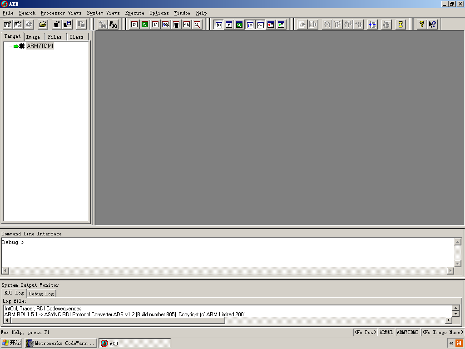Viewport: 465px width, 349px height.
Task: Open the processor Backtrace view icon
Action: (166, 25)
